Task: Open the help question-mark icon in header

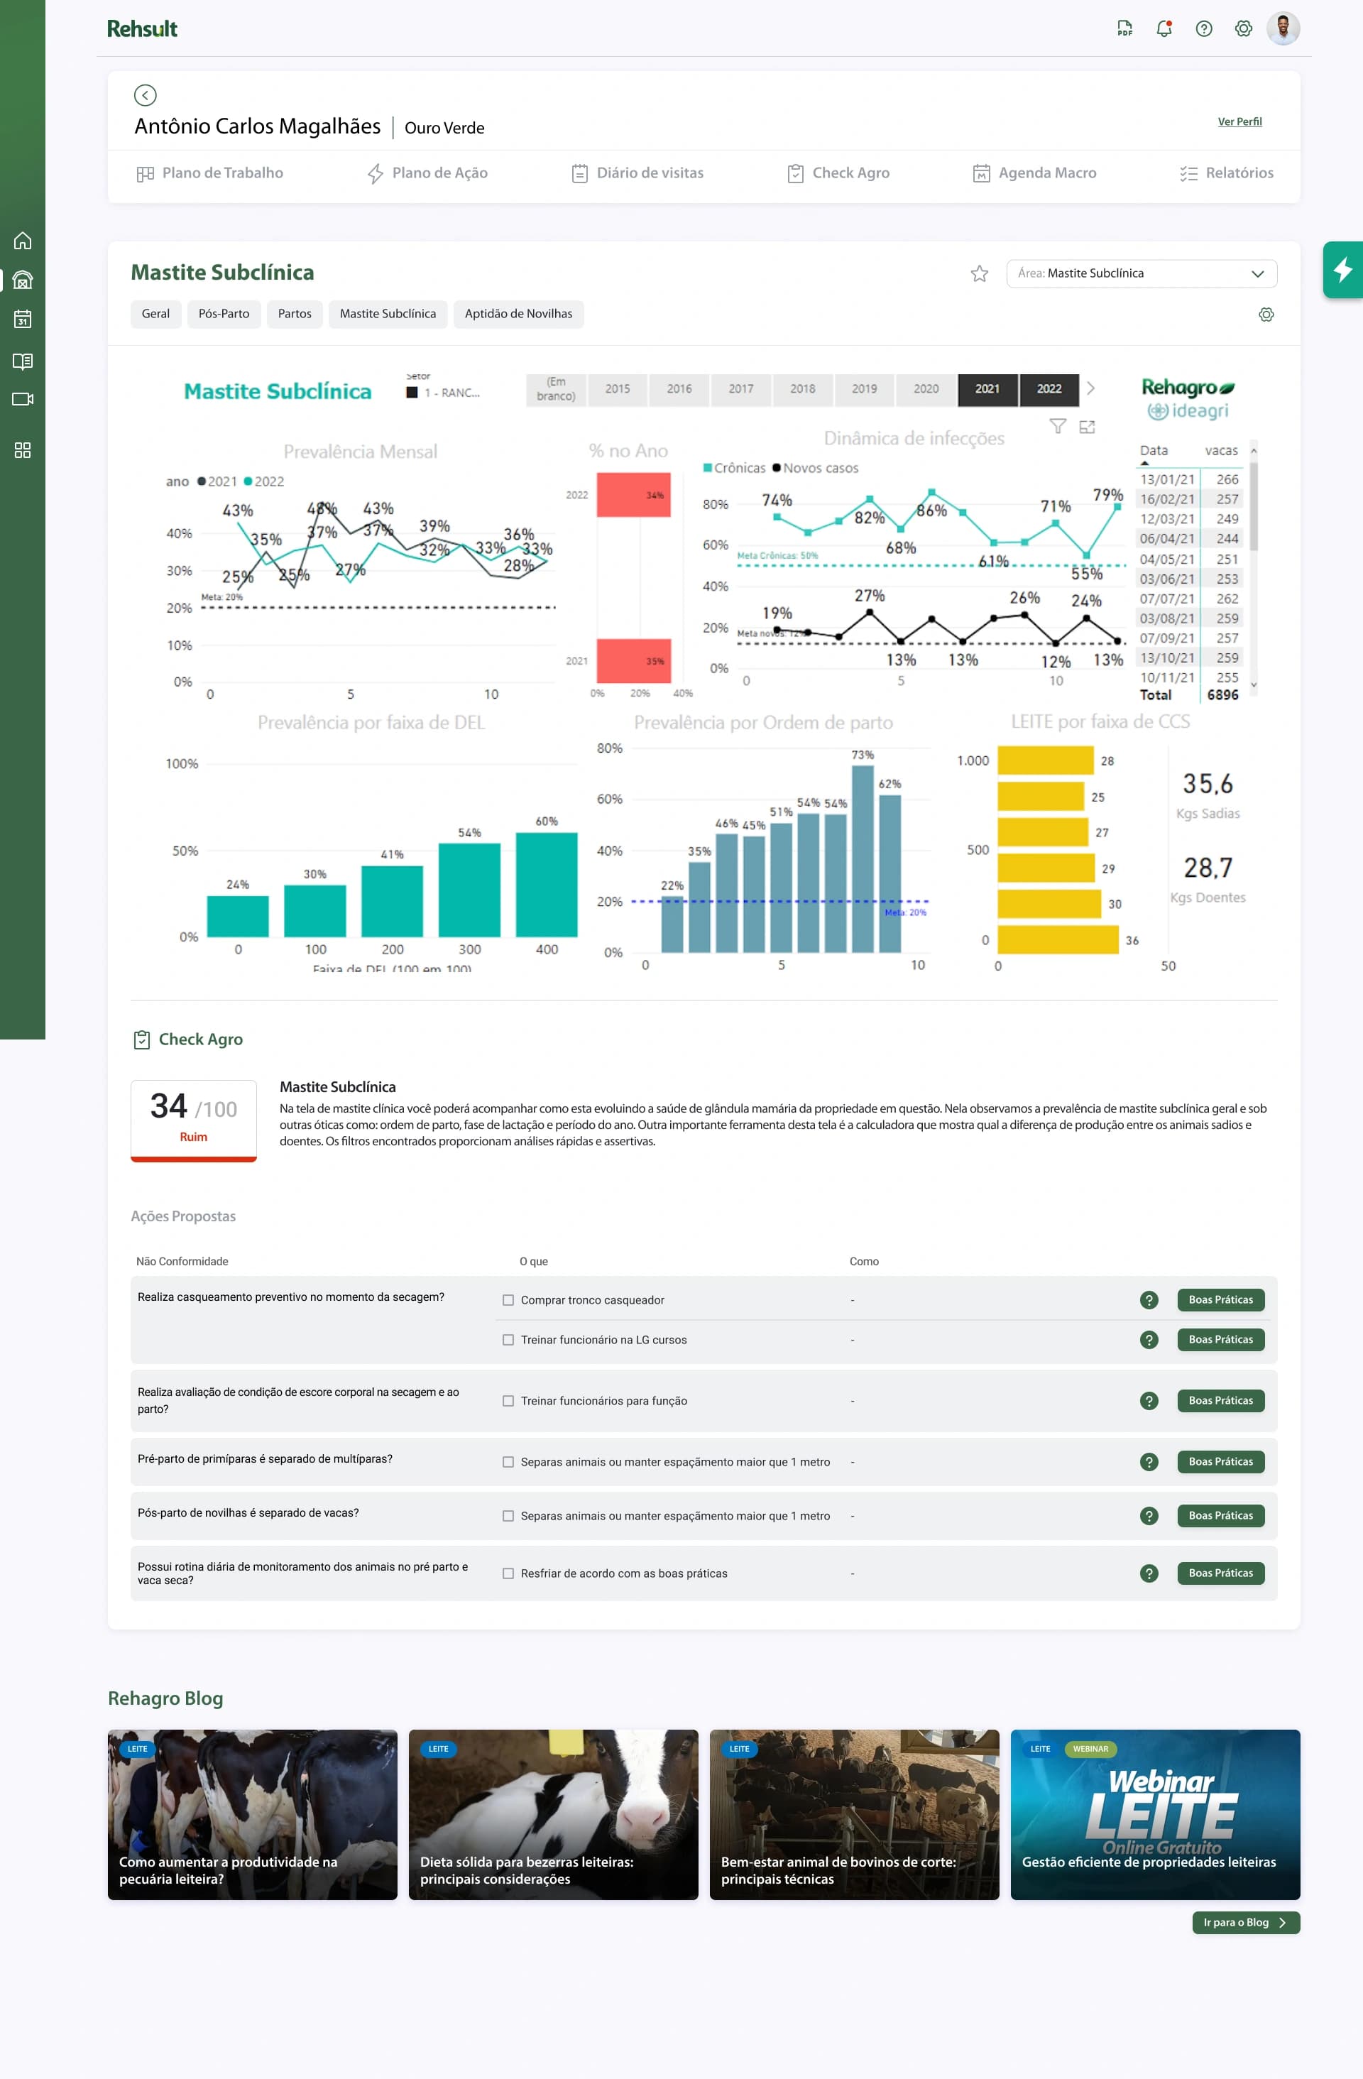Action: click(1204, 28)
